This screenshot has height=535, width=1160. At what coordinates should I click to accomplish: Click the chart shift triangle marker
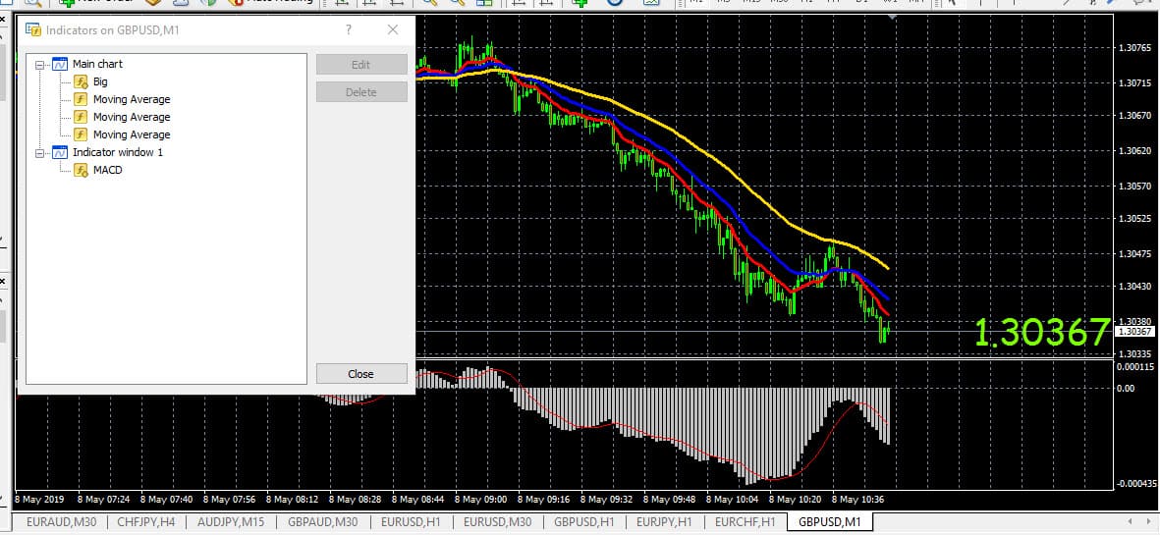pos(891,17)
